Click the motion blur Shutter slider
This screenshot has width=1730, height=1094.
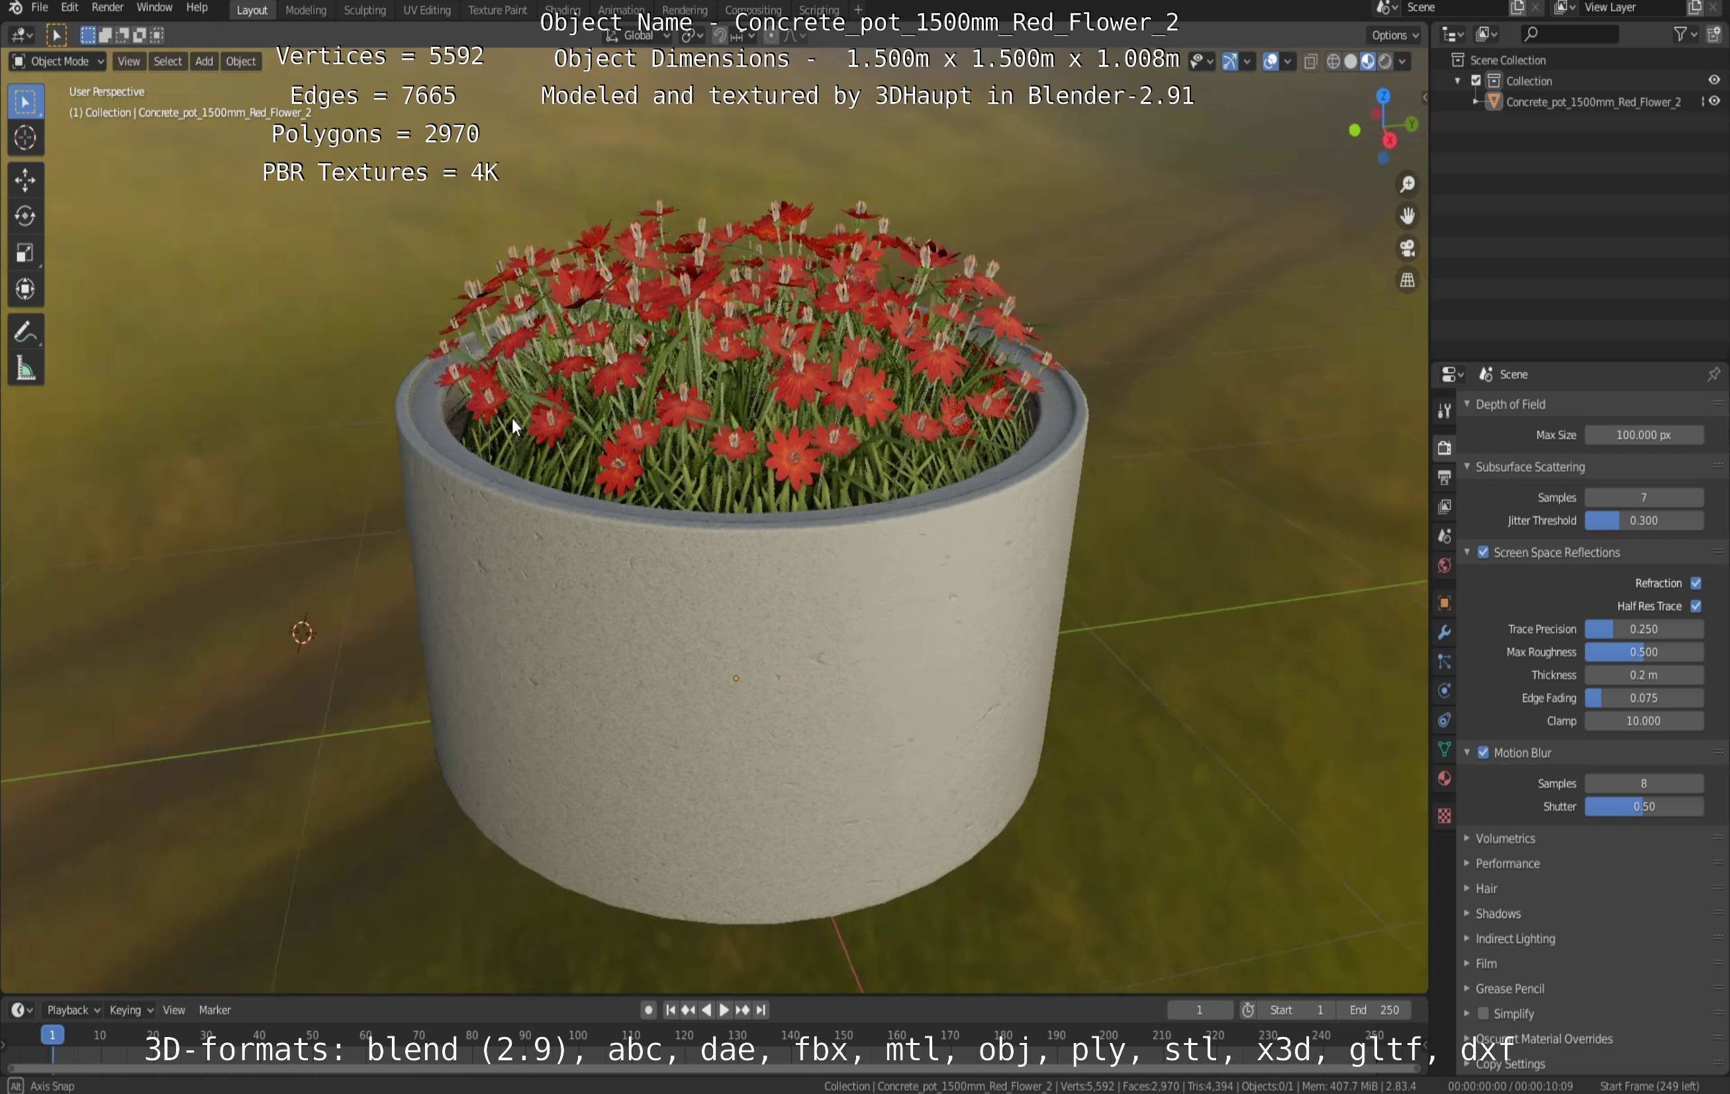(x=1644, y=807)
